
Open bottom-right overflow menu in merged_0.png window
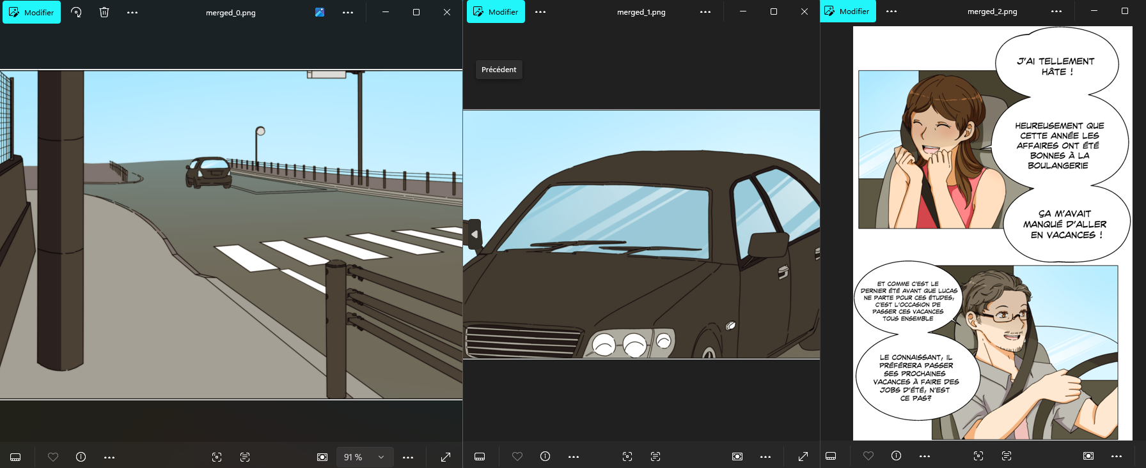click(408, 457)
